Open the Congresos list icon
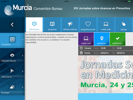The width and height of the screenshot is (133, 100). (12, 39)
